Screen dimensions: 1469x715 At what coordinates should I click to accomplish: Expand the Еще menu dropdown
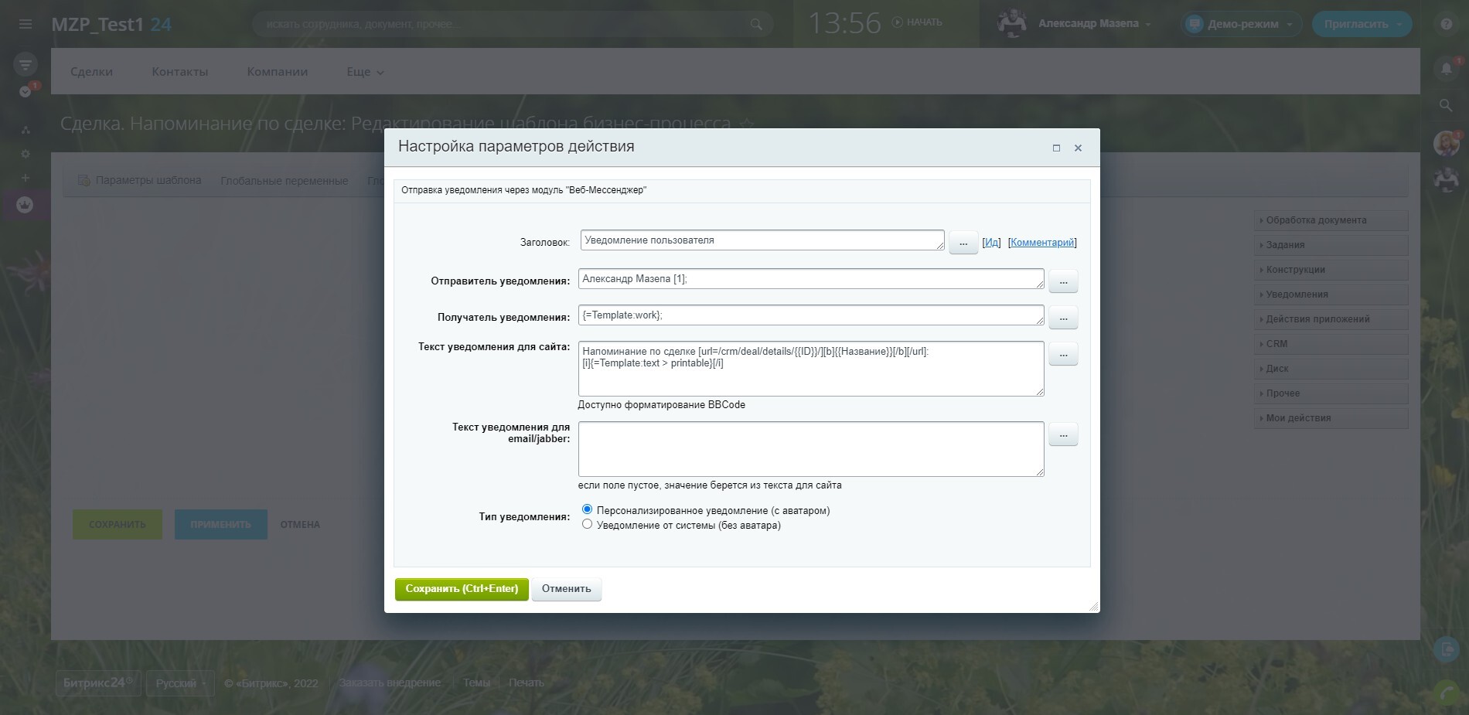tap(365, 72)
